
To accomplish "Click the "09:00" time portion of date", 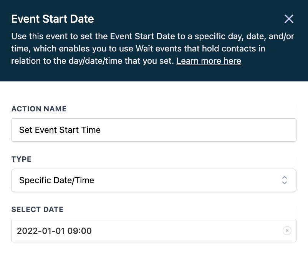I will pyautogui.click(x=80, y=231).
